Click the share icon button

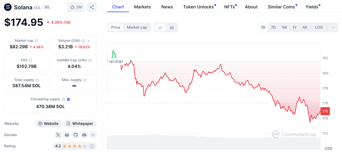(x=92, y=7)
